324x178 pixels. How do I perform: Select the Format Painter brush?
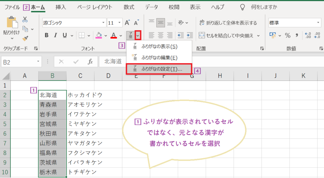(25, 38)
